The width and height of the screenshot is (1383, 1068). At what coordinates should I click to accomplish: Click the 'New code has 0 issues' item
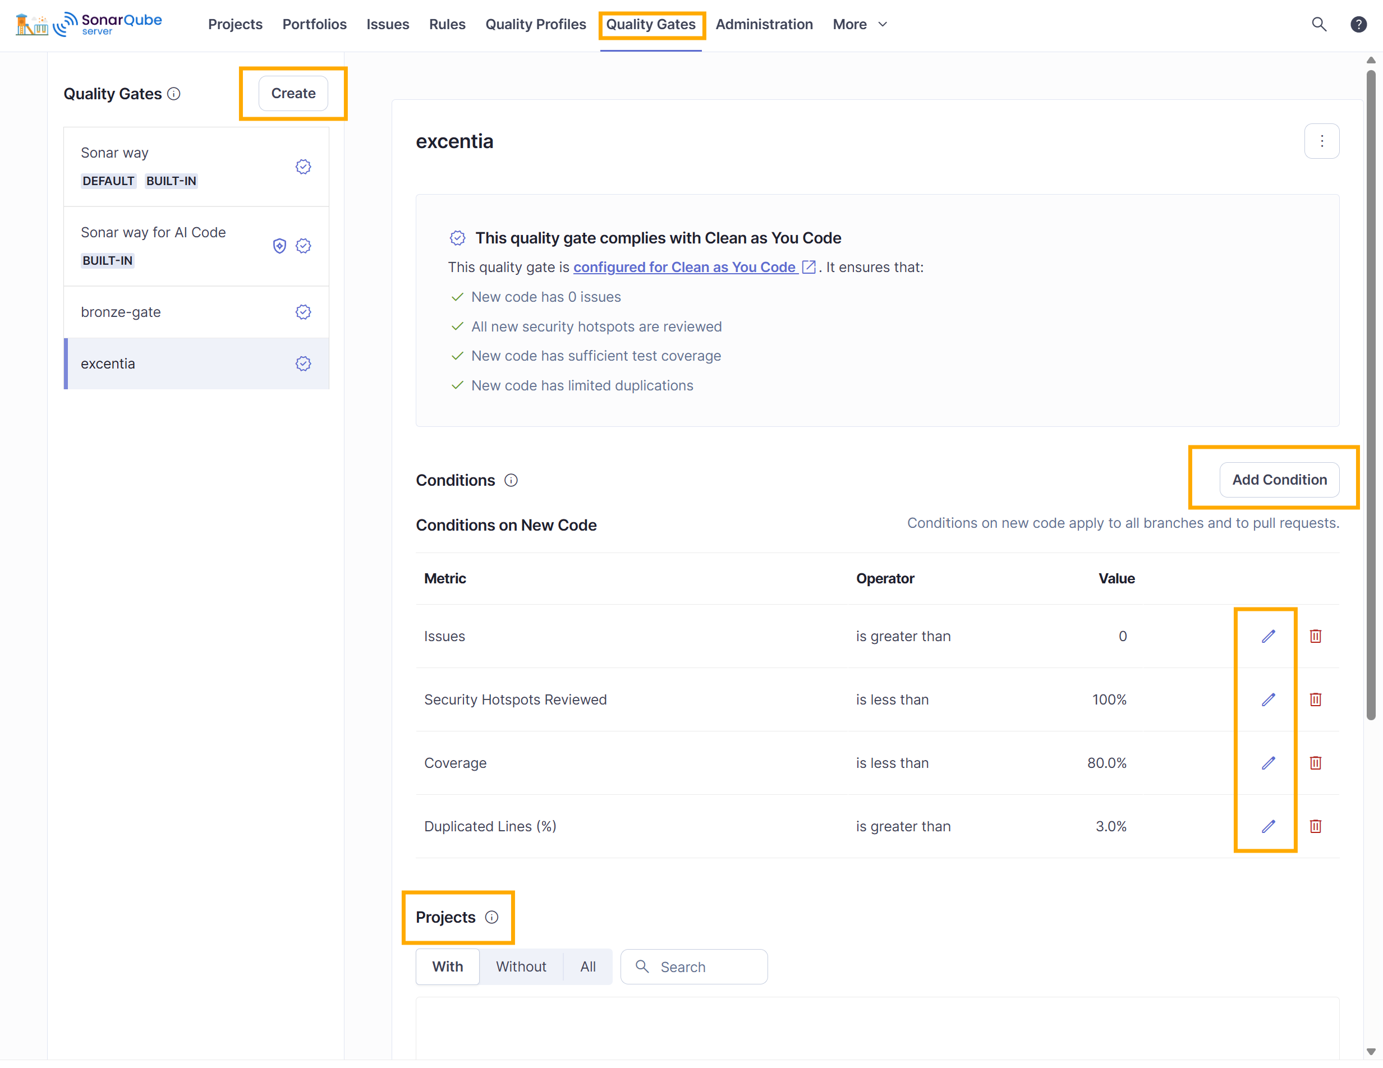[x=546, y=297]
